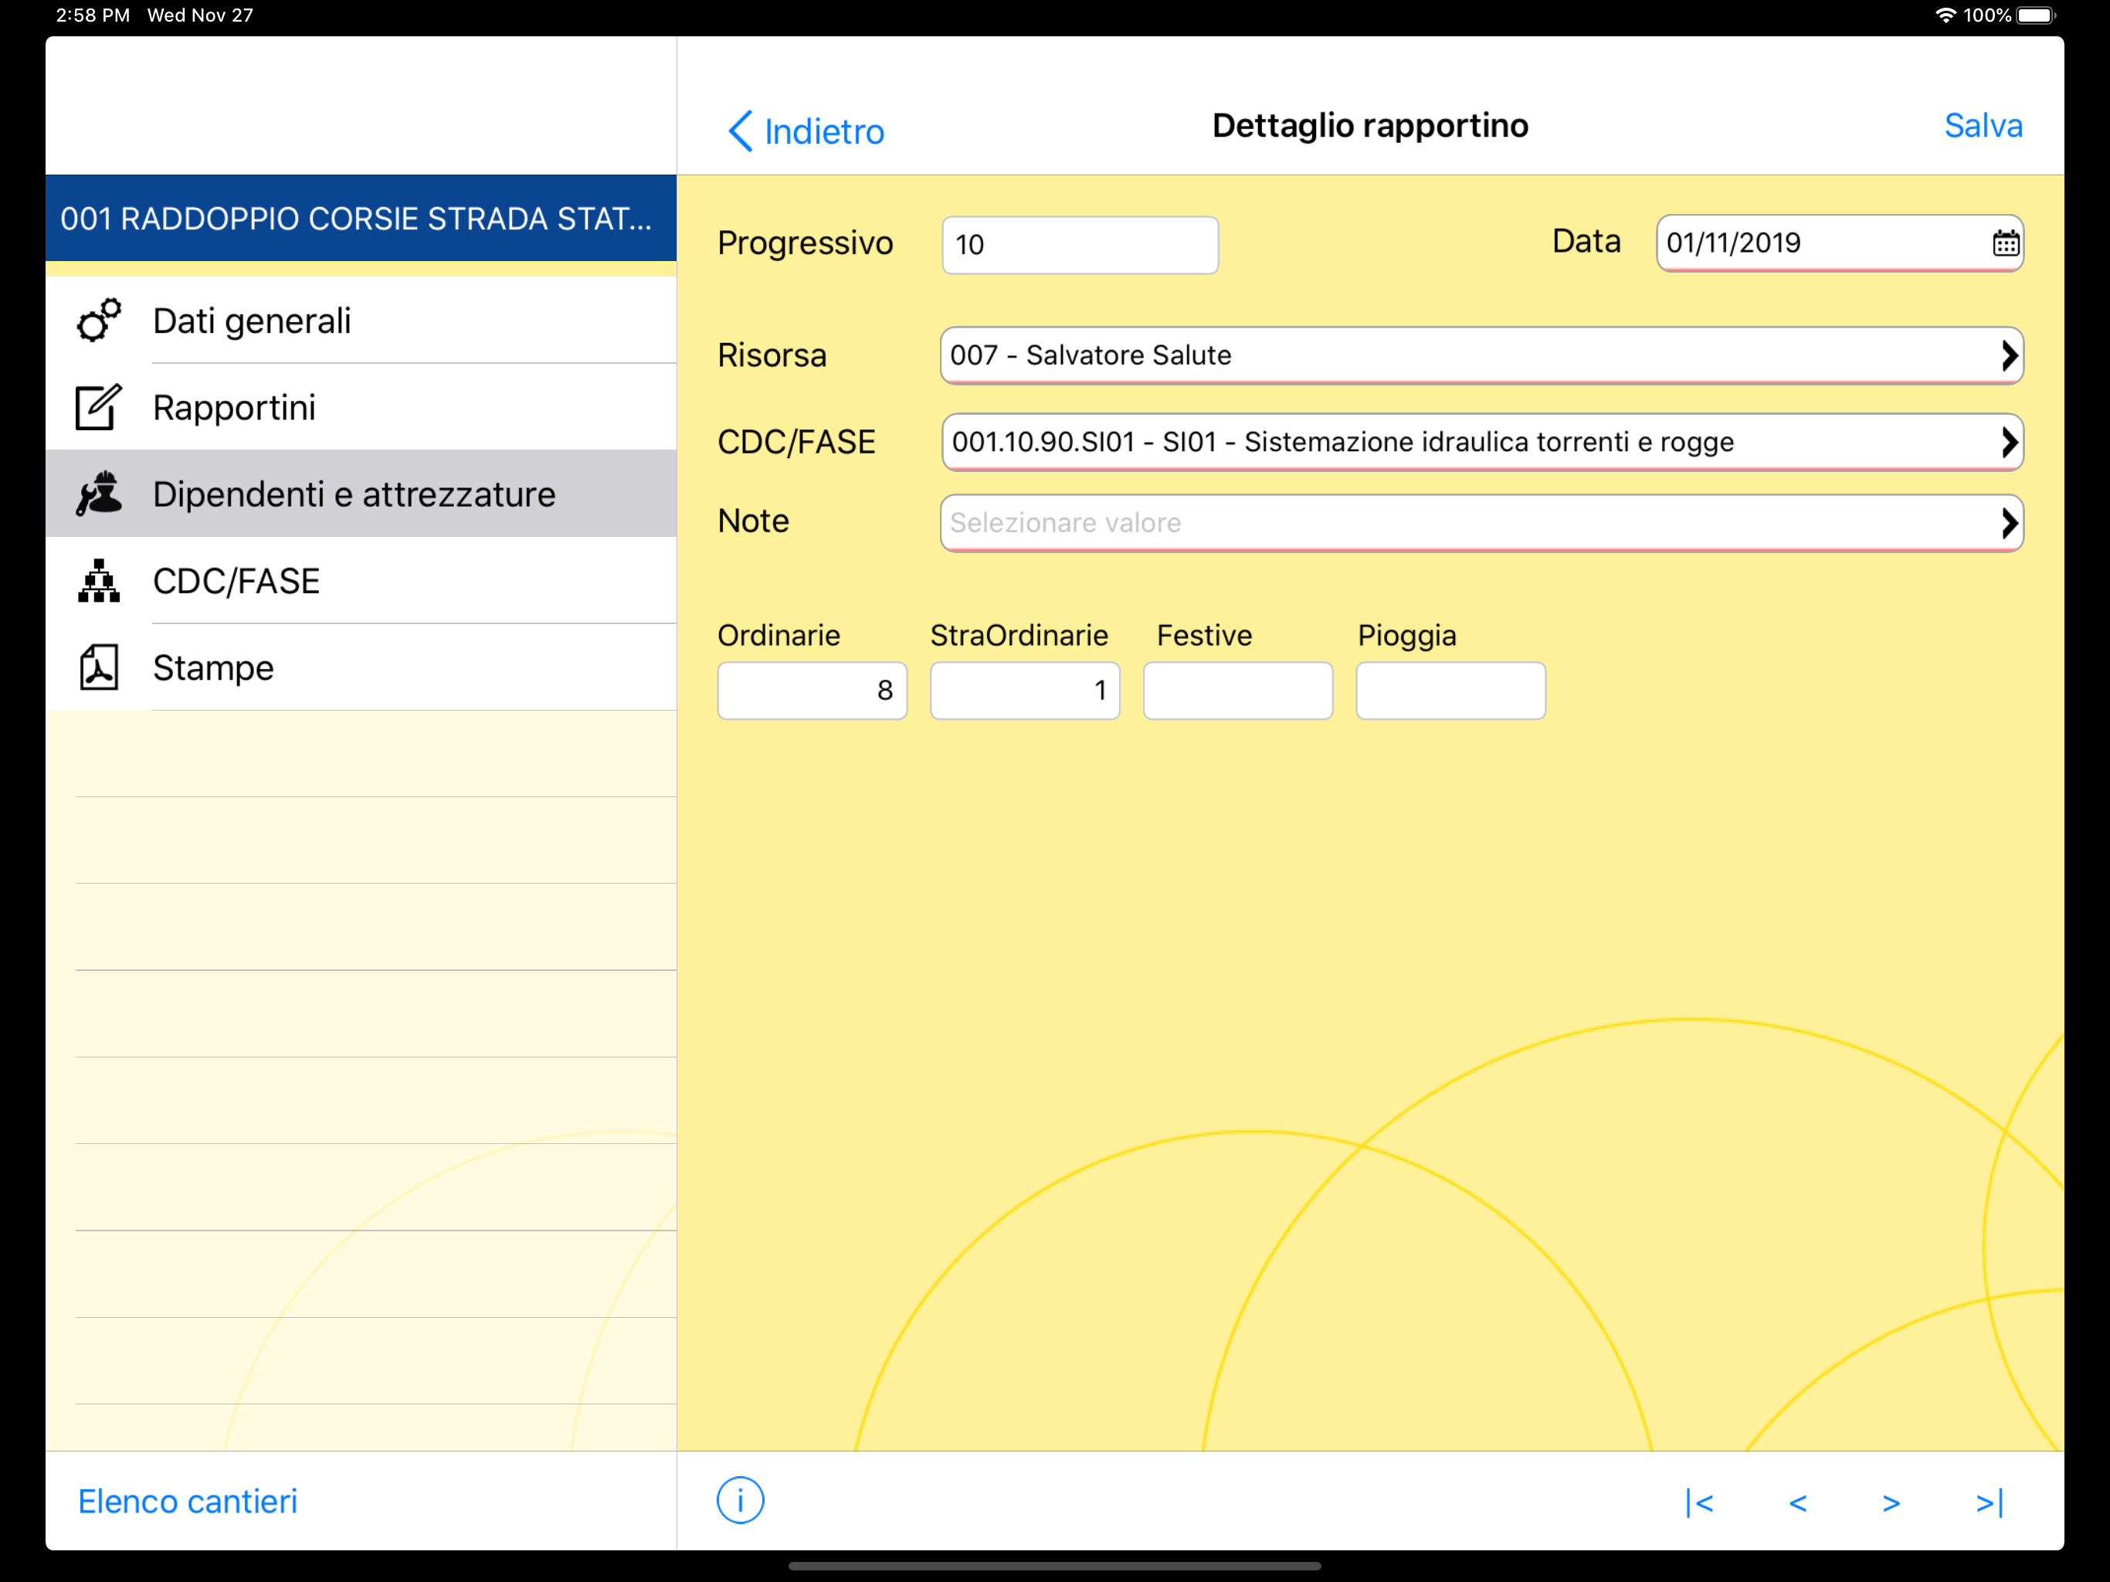Select the 001 RADDOPPIO CORSIE STRADA header
Screen dimensions: 2110x1582
361,218
